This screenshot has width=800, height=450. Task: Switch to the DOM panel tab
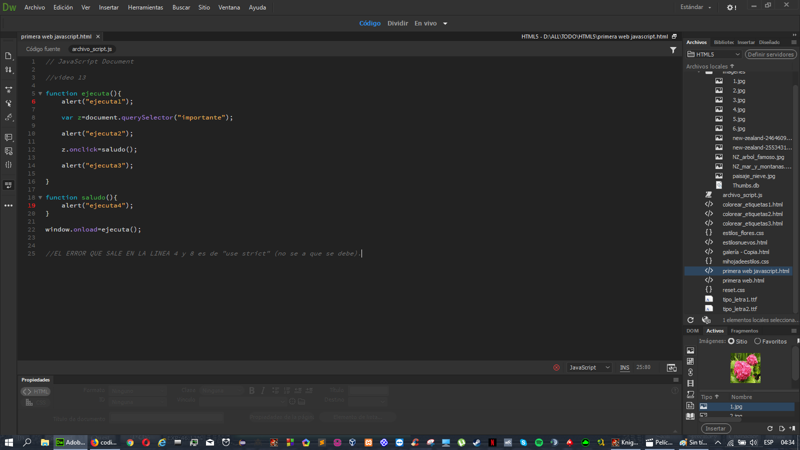(692, 331)
